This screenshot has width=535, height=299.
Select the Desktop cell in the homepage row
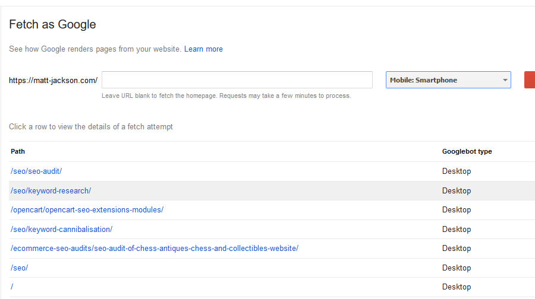click(x=457, y=287)
